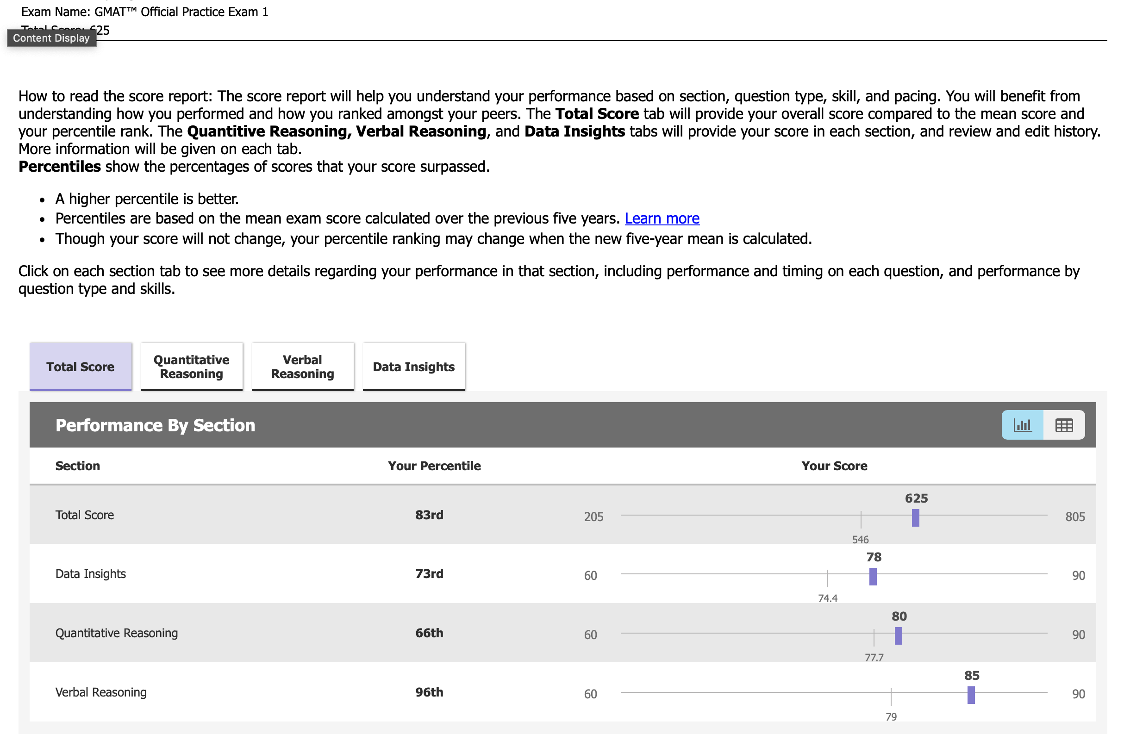The height and width of the screenshot is (734, 1124).
Task: Click the Data Insights score marker at 78
Action: click(873, 577)
